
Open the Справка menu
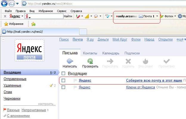(76, 11)
